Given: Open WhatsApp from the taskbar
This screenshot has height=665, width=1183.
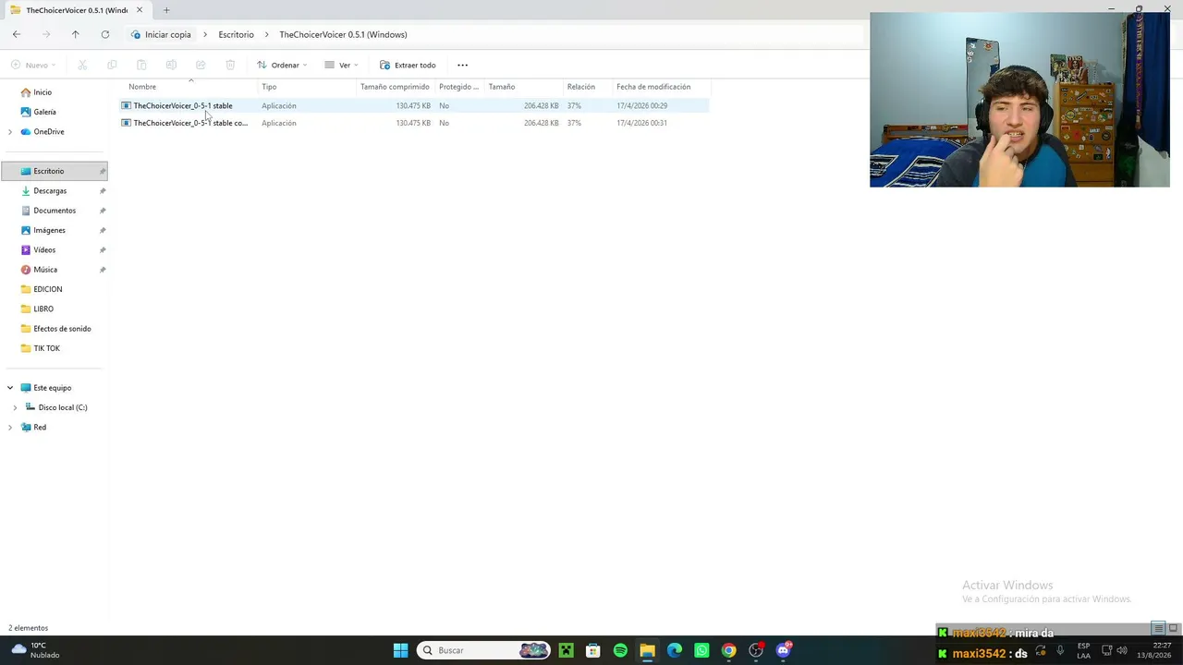Looking at the screenshot, I should point(701,650).
